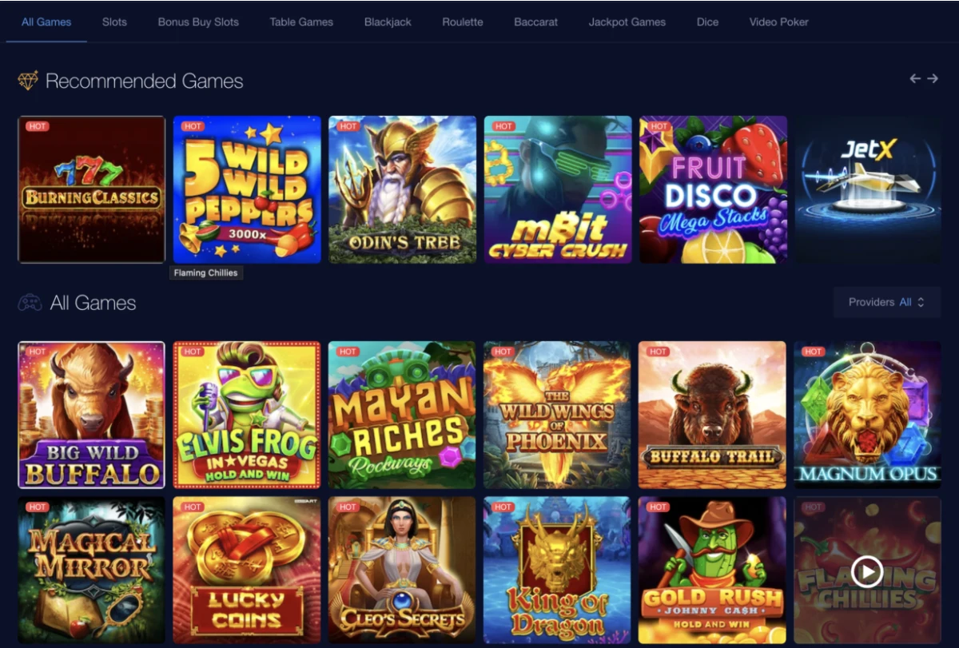This screenshot has width=959, height=648.
Task: Launch the Burning Classics game tile
Action: (91, 189)
